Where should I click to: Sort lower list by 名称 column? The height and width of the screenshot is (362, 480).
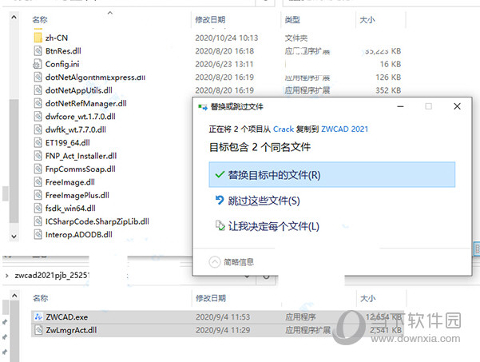41,298
